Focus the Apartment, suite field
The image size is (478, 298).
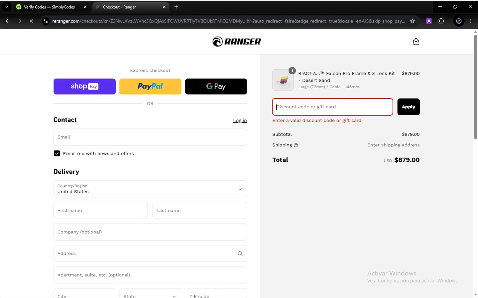(x=150, y=275)
